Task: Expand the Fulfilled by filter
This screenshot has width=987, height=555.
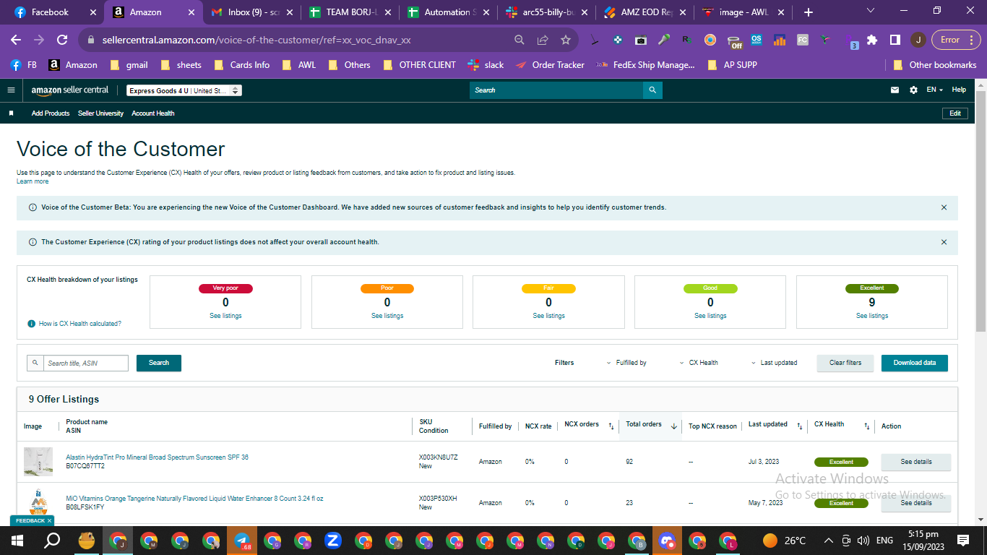Action: pos(626,363)
